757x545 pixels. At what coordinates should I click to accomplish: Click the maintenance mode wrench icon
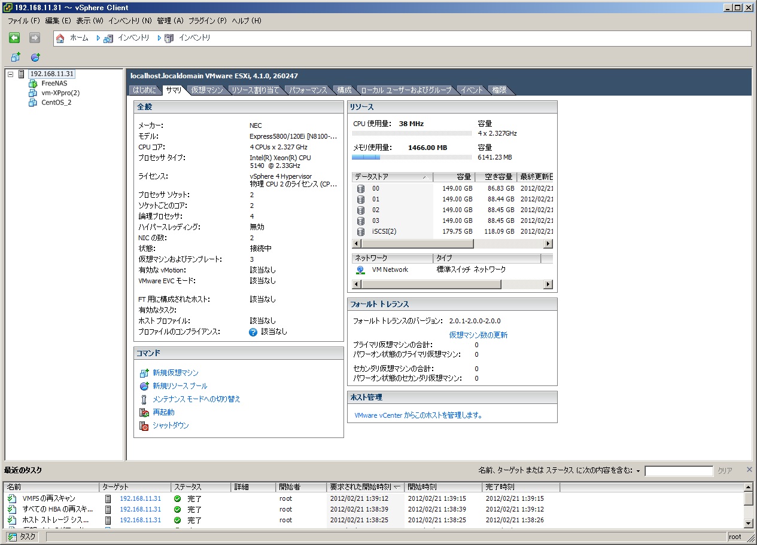(x=144, y=399)
